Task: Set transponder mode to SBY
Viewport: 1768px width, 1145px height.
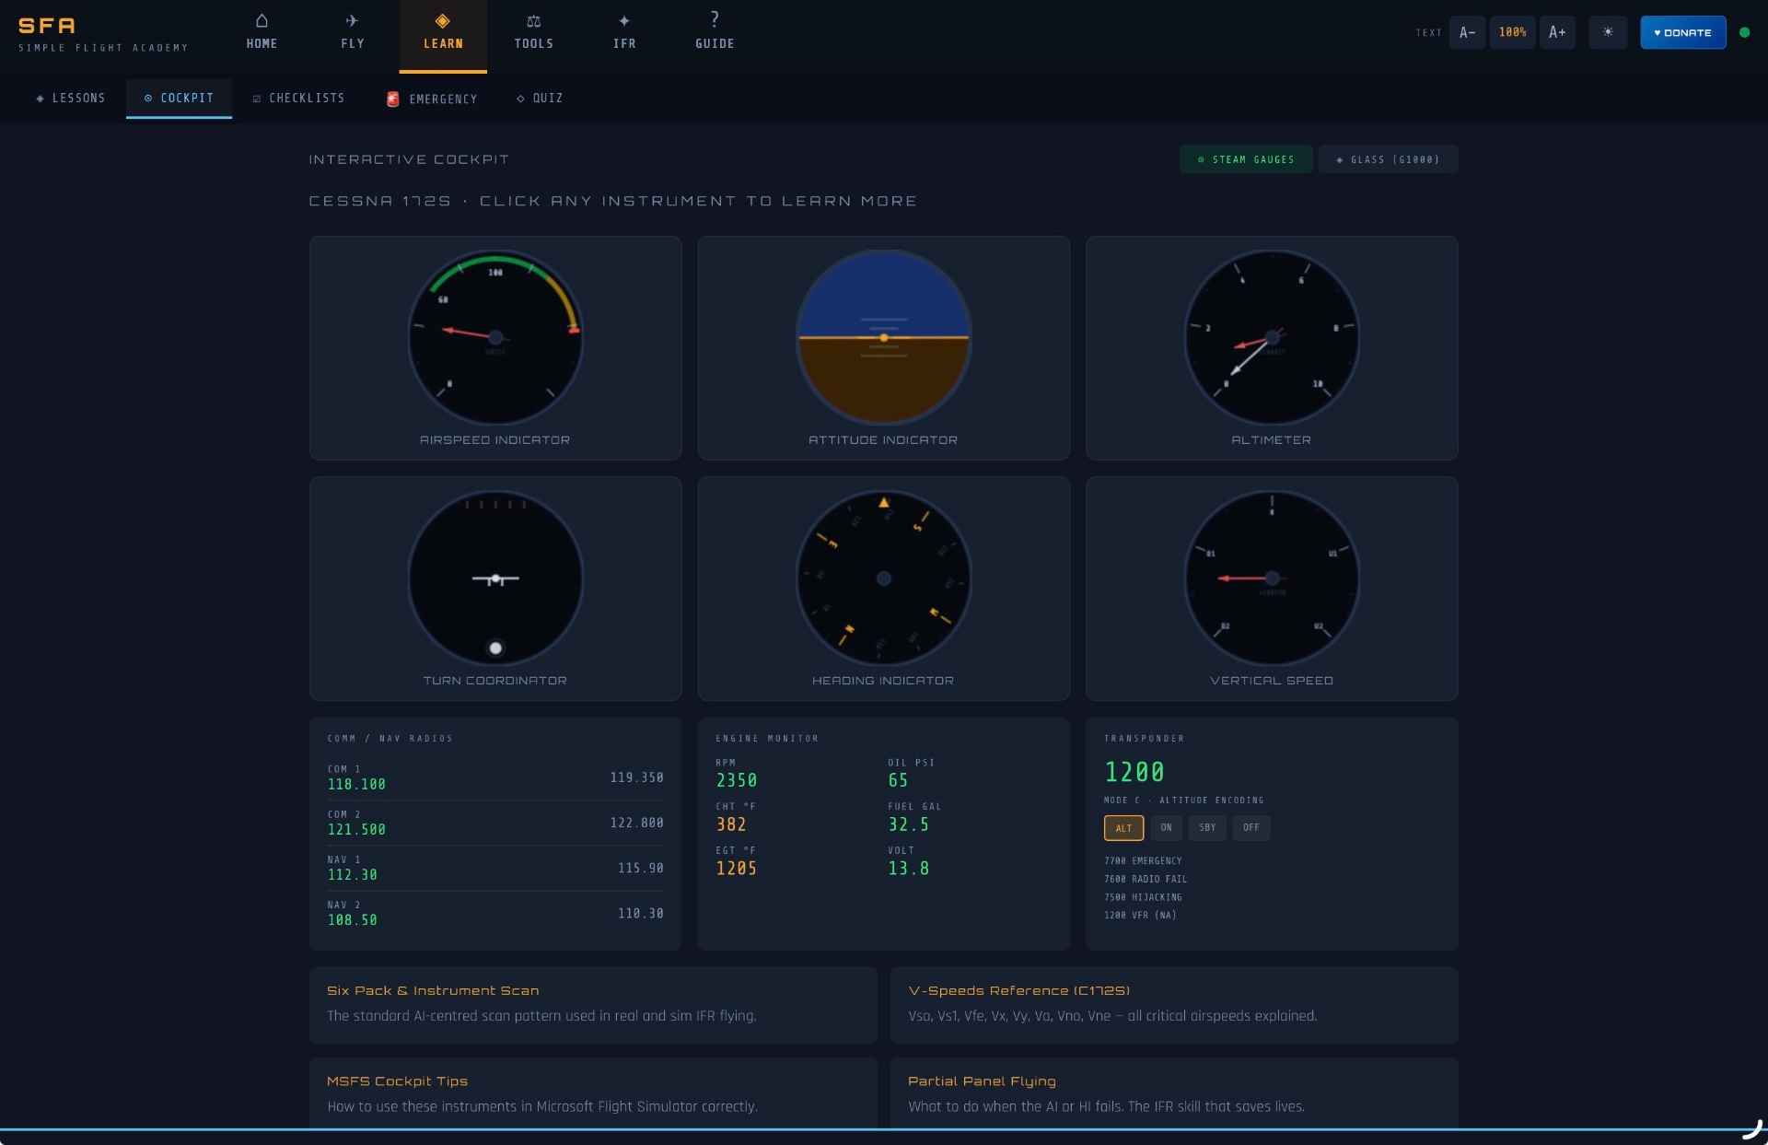Action: click(1207, 827)
